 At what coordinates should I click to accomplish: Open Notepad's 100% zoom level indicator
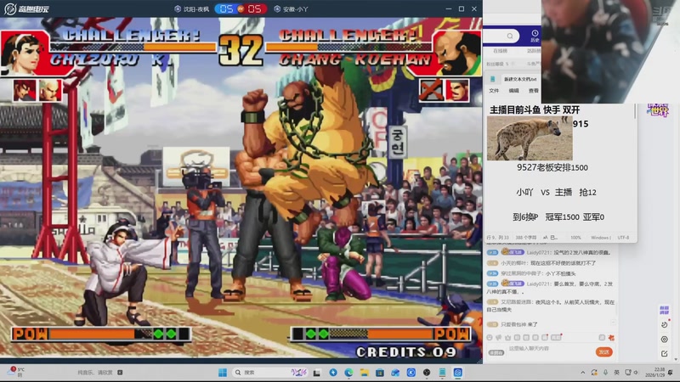(575, 238)
